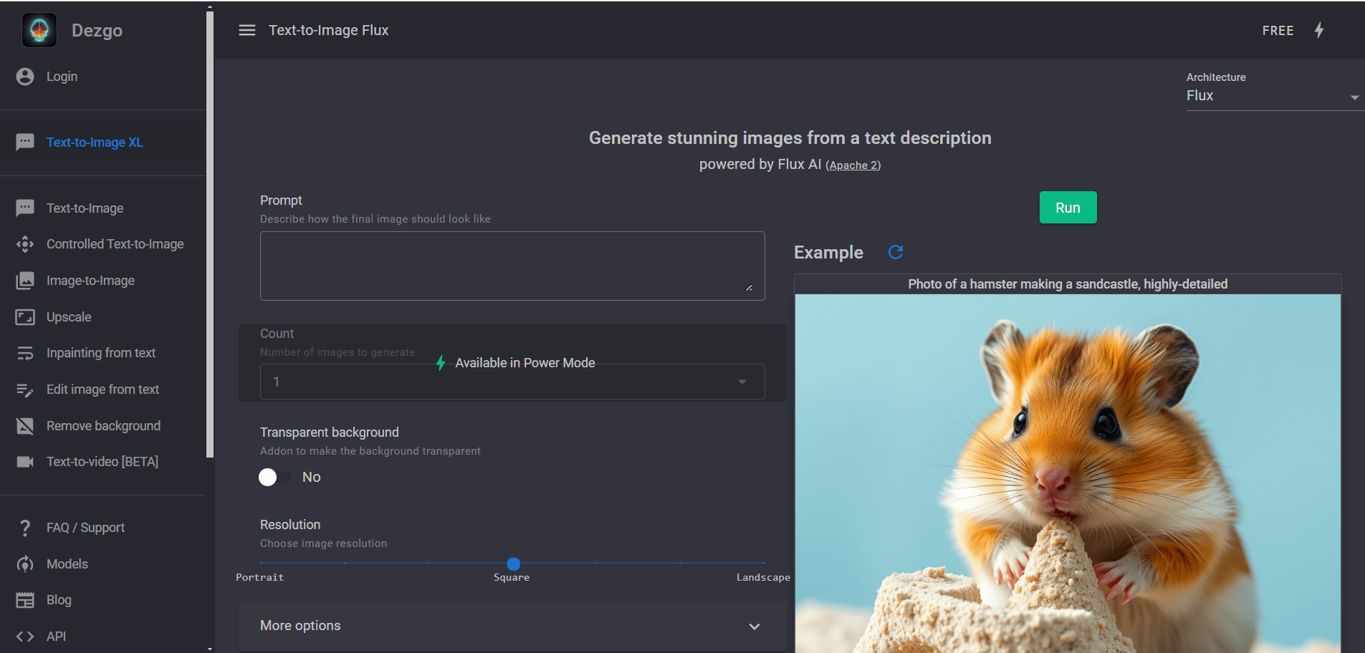Select Text-to-Image XL in sidebar
Viewport: 1365px width, 653px height.
pos(95,142)
